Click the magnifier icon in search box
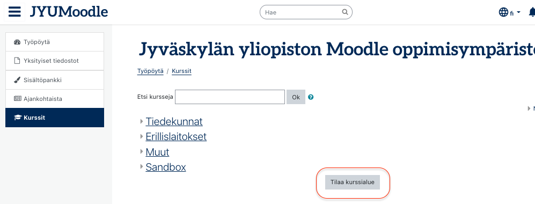 point(345,12)
